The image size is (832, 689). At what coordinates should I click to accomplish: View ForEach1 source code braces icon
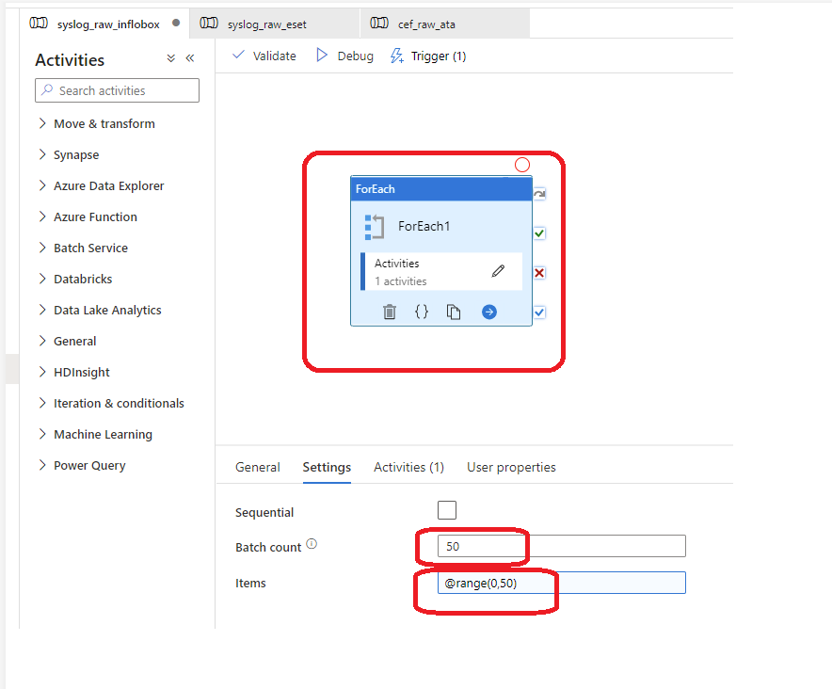point(422,312)
